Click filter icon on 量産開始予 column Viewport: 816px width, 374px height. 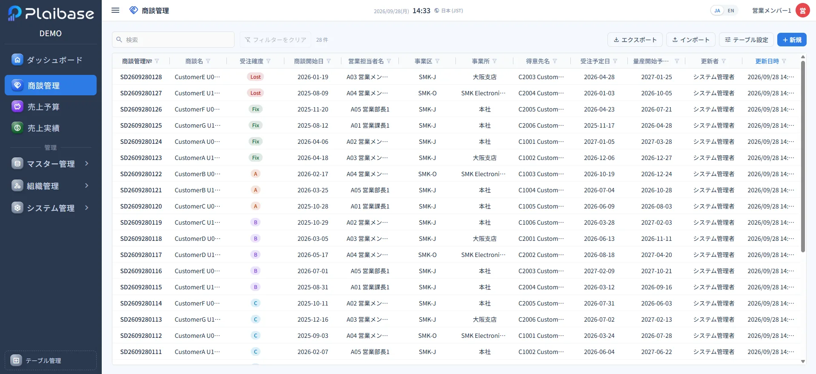[677, 61]
